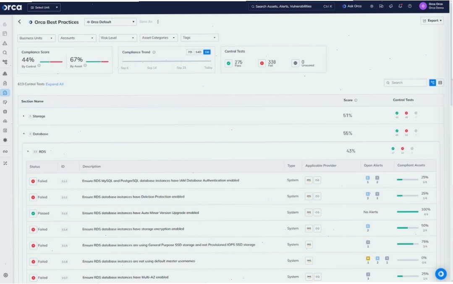Click the Export button
The height and width of the screenshot is (284, 453).
click(x=432, y=21)
